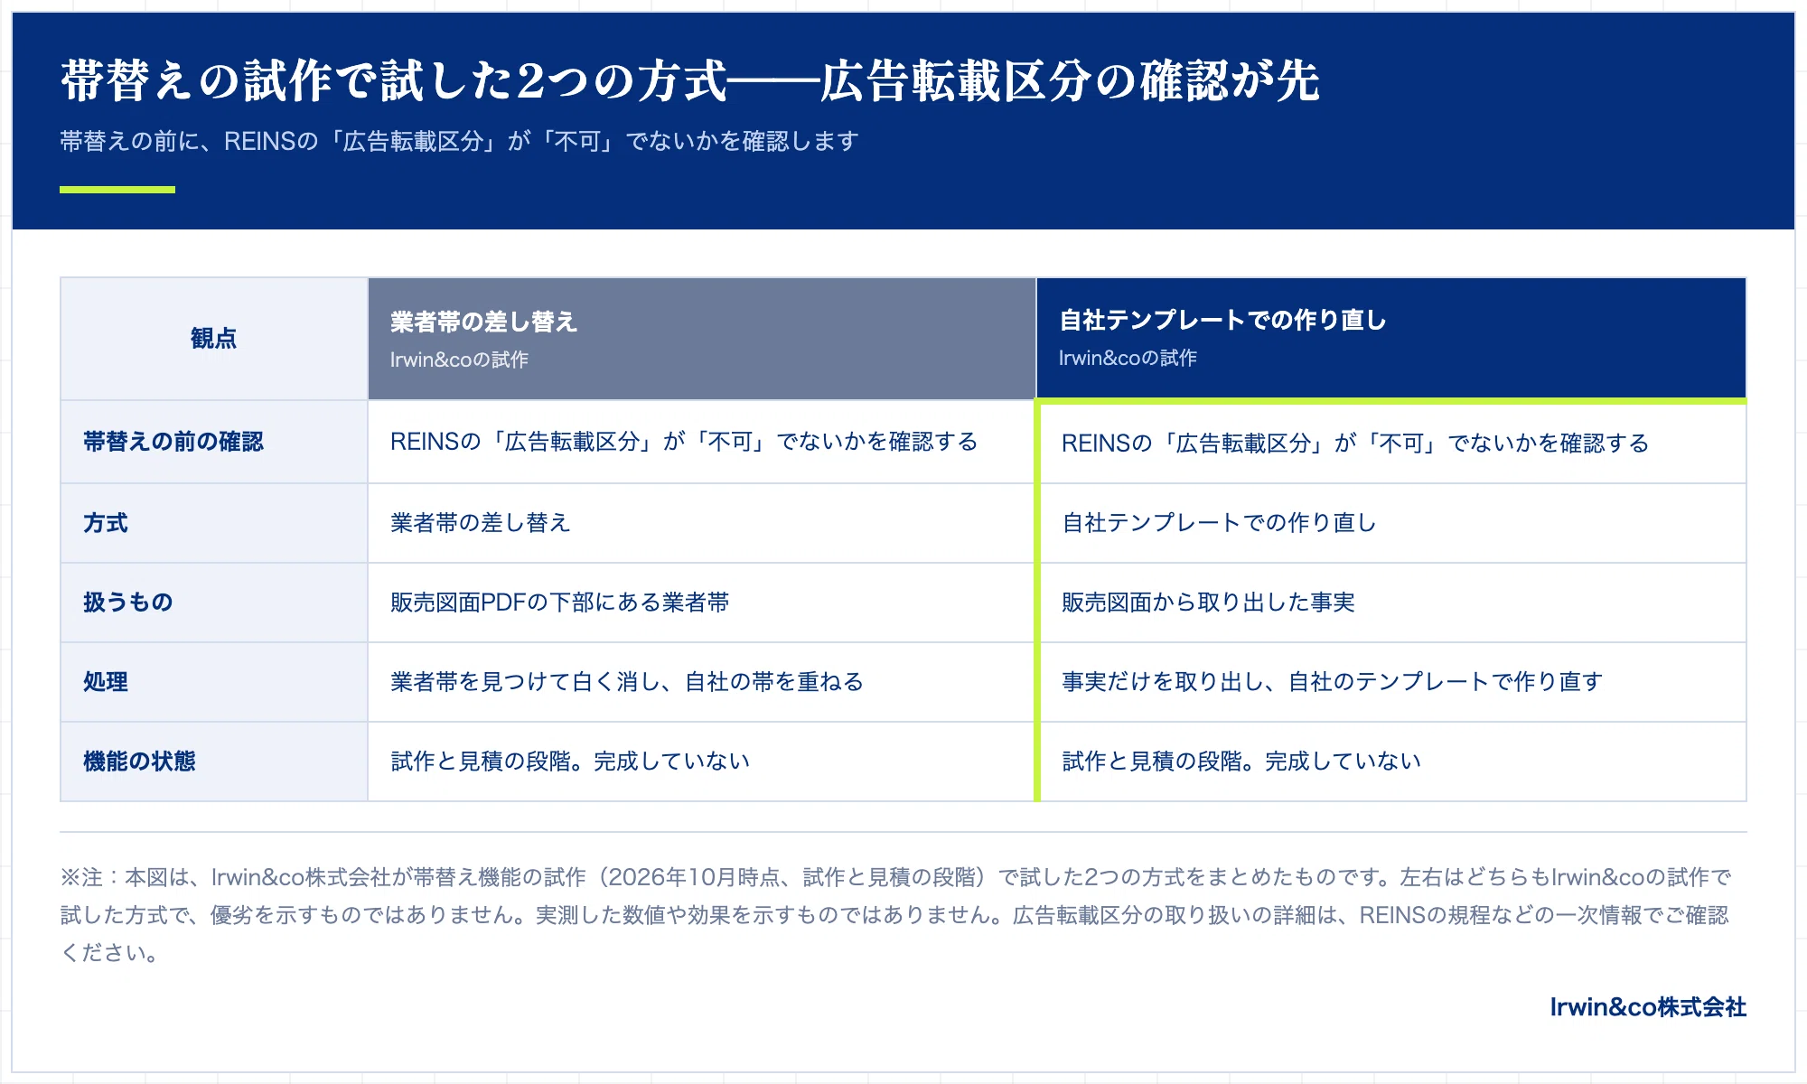1807x1084 pixels.
Task: Click the cell 事実だけを取り出し、自社のテンプレートで作り直す
Action: coord(1393,682)
